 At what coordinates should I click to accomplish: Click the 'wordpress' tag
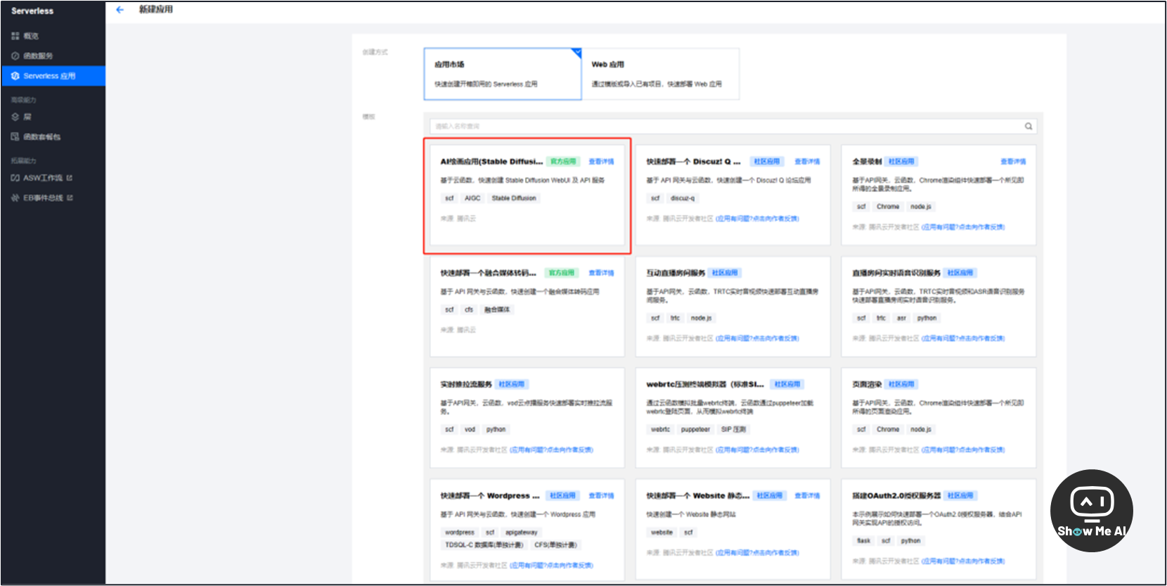tap(460, 533)
